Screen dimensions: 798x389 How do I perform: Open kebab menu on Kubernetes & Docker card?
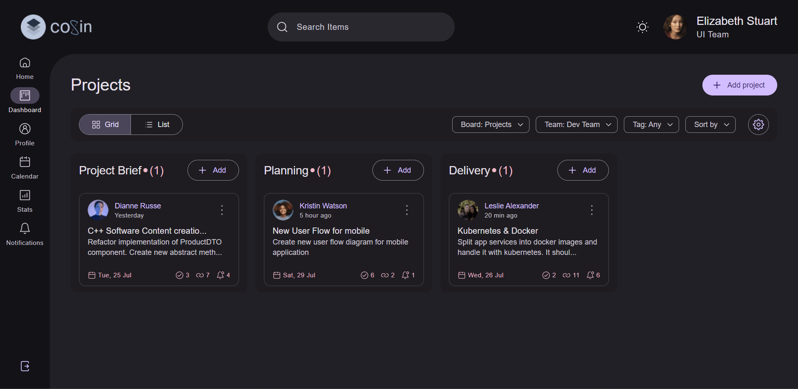591,210
